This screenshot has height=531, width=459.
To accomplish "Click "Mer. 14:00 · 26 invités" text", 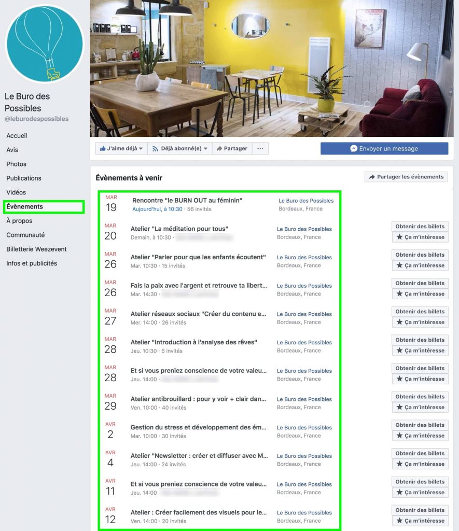I will pyautogui.click(x=158, y=323).
